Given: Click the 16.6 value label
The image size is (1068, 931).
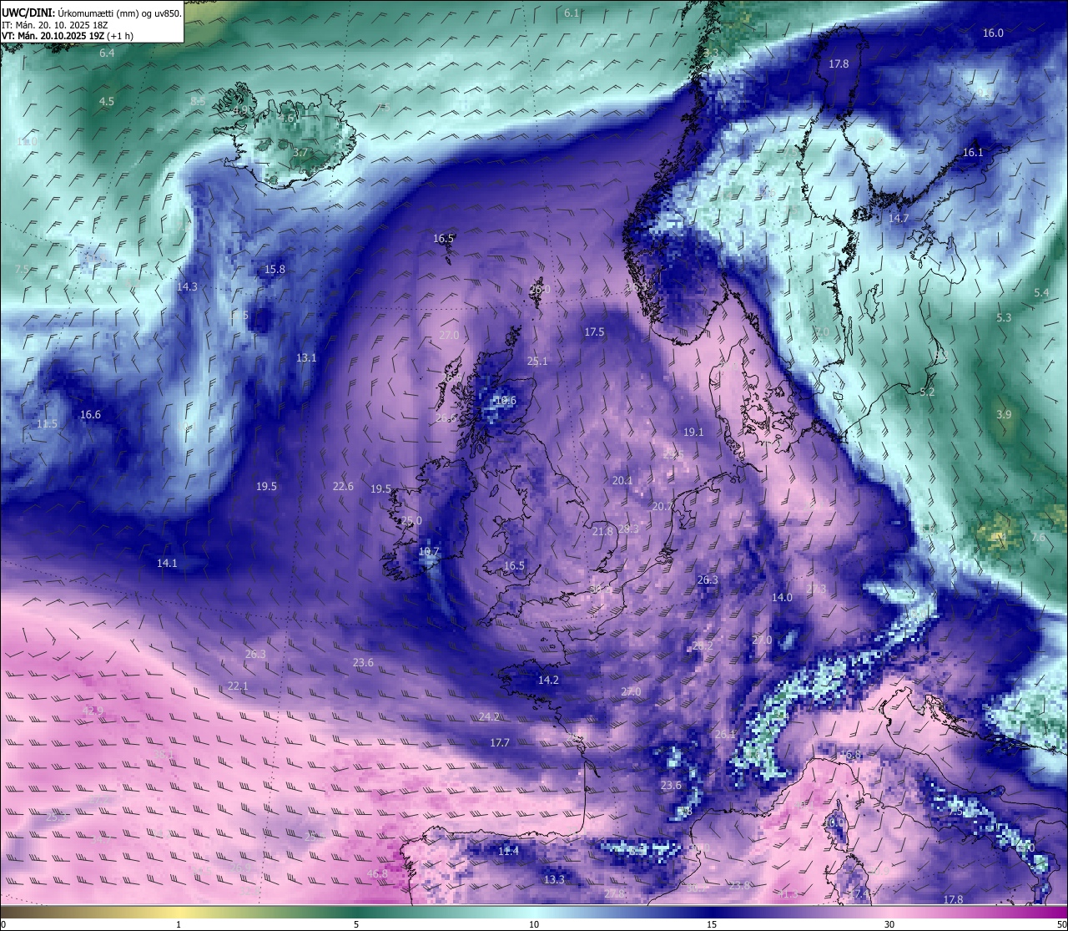Looking at the screenshot, I should tap(90, 415).
